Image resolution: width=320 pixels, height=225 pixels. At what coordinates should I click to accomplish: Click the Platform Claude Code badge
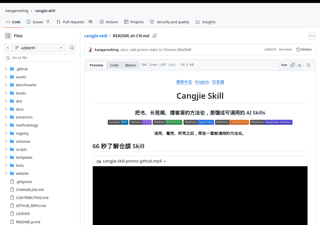coord(232,122)
